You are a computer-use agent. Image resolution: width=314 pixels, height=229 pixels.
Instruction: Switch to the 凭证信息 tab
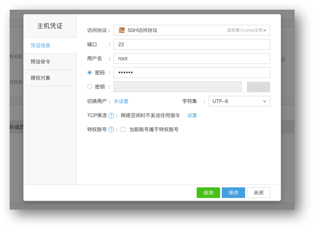pos(50,45)
